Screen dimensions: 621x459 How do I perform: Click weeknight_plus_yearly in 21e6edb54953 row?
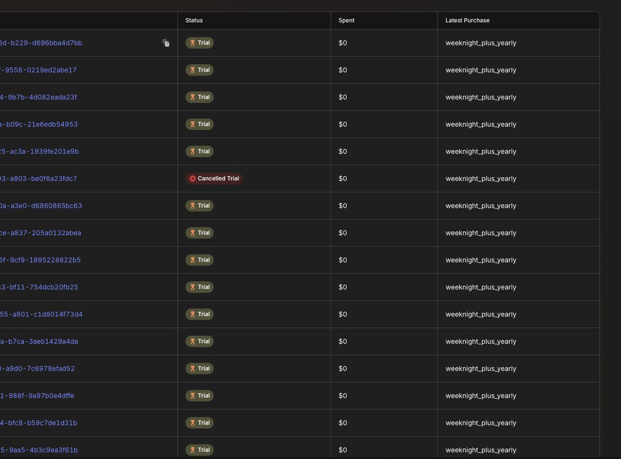(x=481, y=125)
